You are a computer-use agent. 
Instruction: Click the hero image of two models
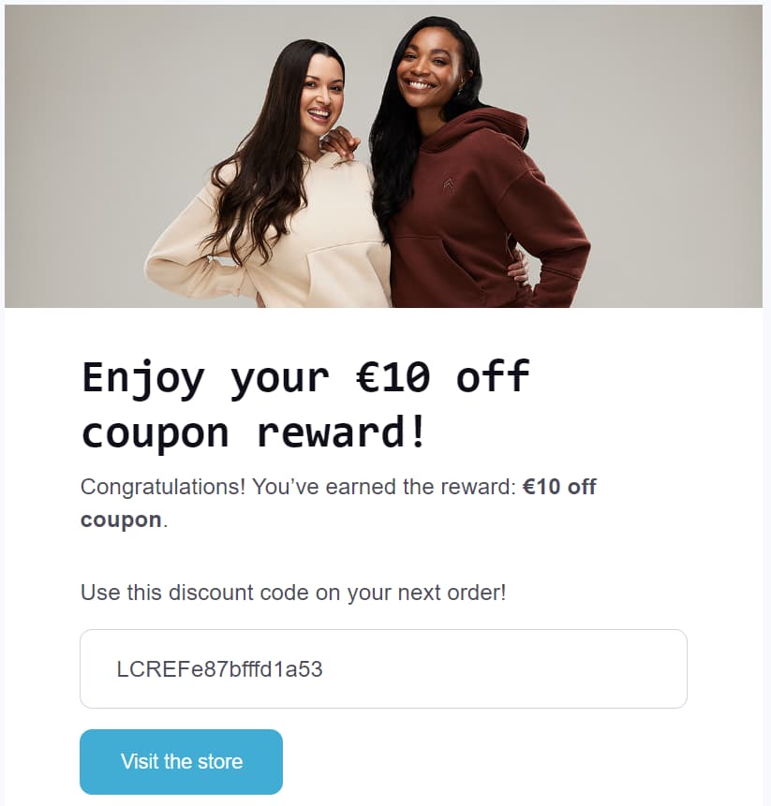[384, 154]
